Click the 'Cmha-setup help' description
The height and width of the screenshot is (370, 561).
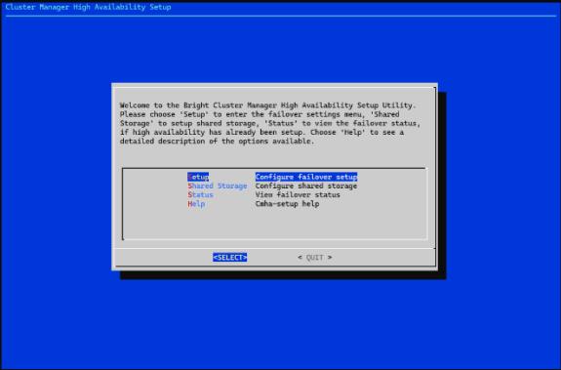coord(287,204)
